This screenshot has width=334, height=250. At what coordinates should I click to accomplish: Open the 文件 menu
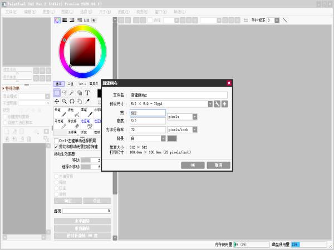[x=11, y=11]
